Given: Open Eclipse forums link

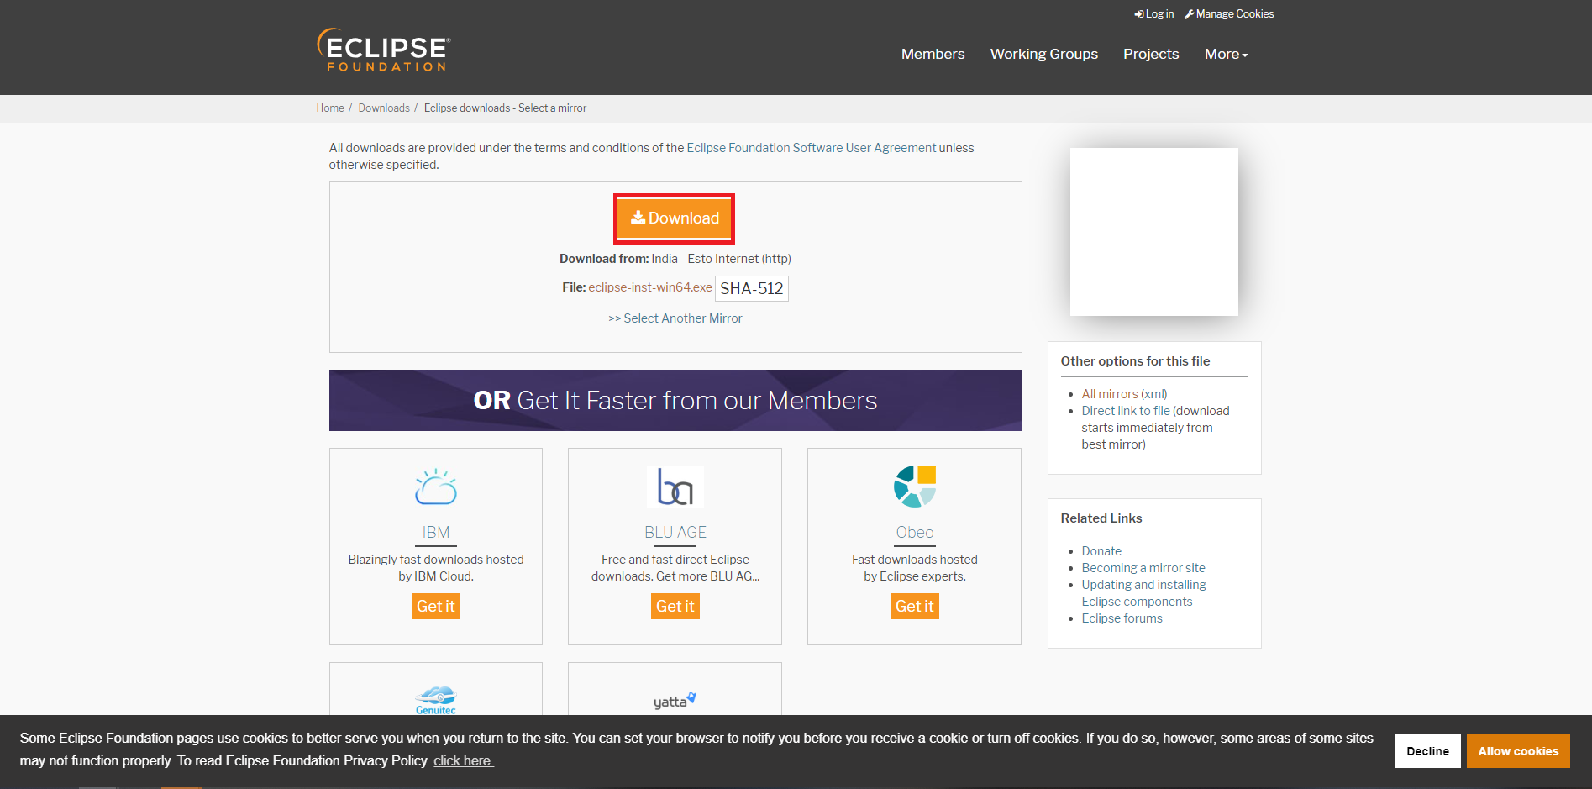Looking at the screenshot, I should (1122, 618).
